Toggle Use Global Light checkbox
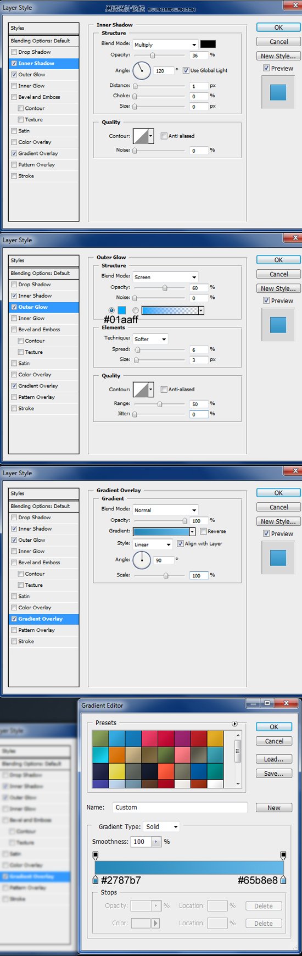This screenshot has height=956, width=302. click(x=186, y=70)
